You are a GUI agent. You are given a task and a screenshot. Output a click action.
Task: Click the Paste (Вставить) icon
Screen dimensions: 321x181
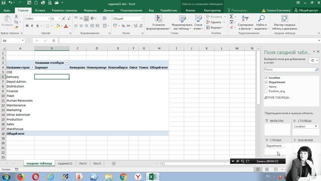[x=8, y=20]
